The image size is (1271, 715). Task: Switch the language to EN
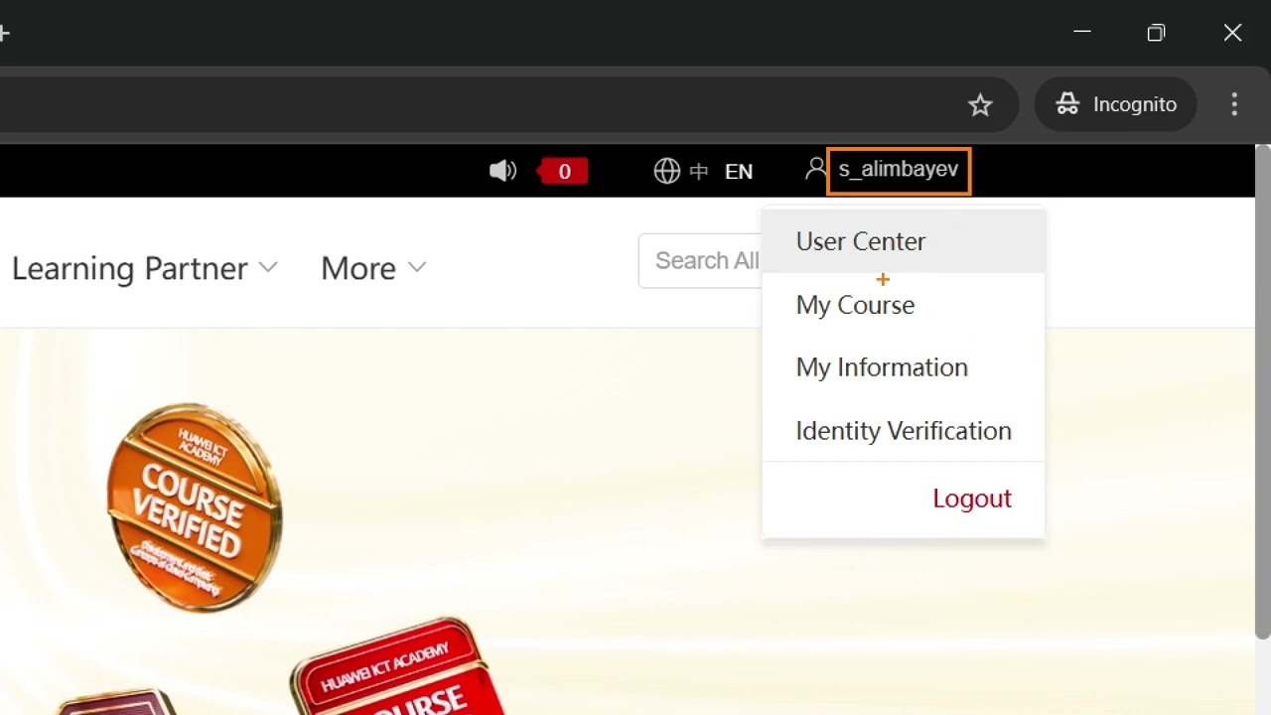tap(739, 172)
